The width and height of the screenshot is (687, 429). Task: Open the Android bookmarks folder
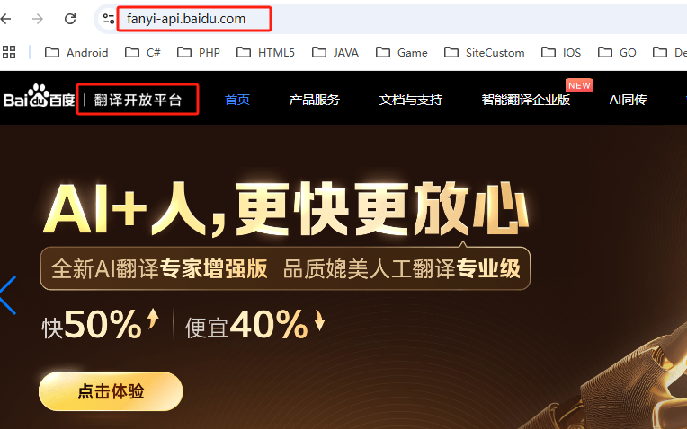click(76, 52)
